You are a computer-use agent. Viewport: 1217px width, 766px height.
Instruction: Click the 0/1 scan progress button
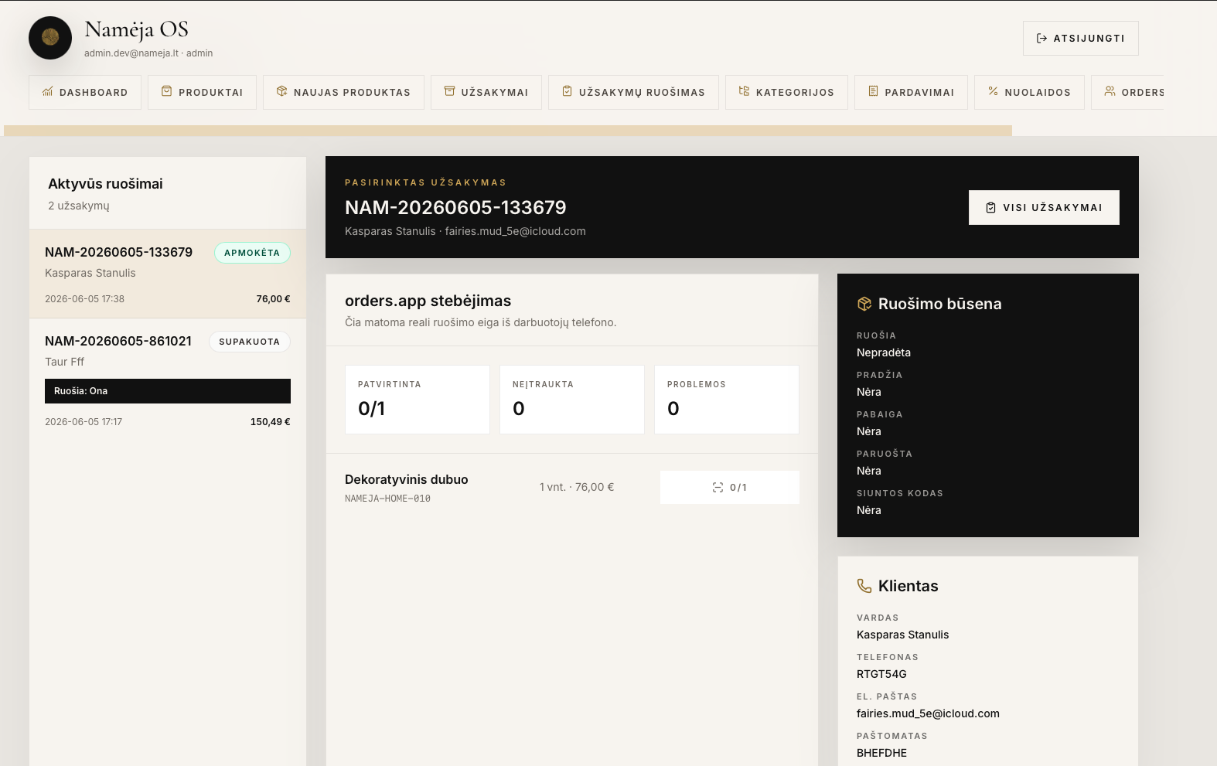pyautogui.click(x=730, y=487)
